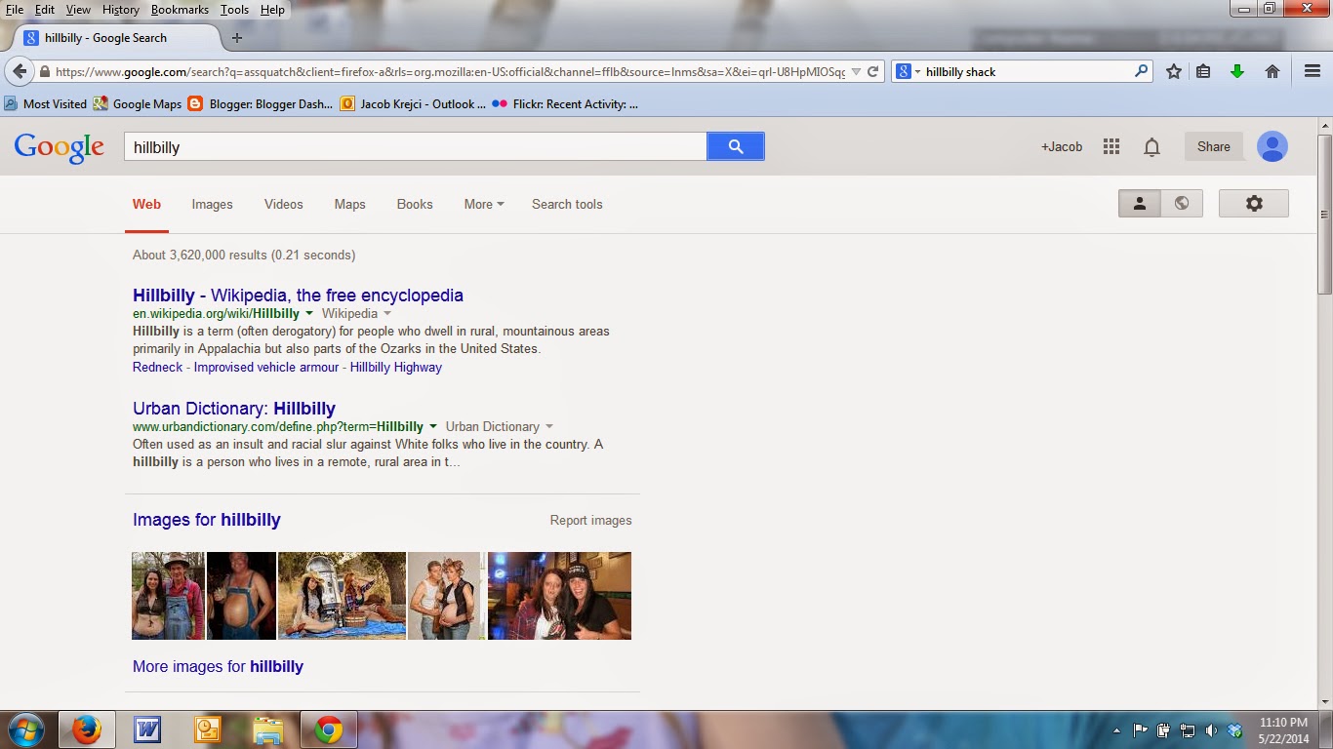This screenshot has width=1333, height=749.
Task: Click the Google logo
Action: pos(60,147)
